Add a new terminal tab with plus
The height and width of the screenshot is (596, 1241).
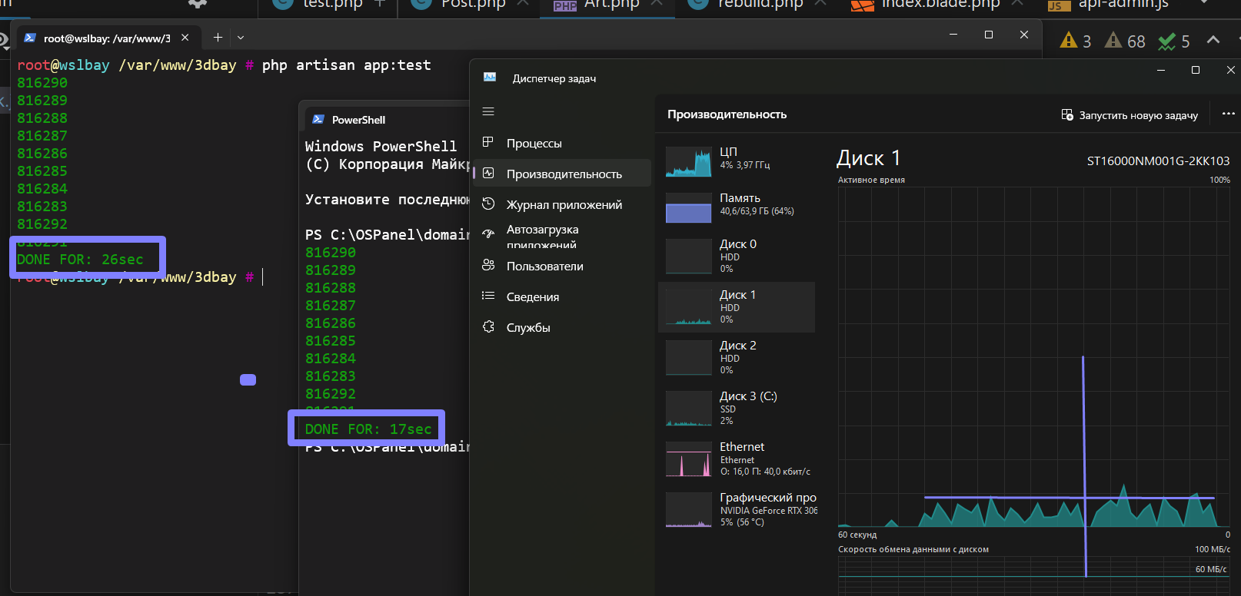[x=218, y=38]
